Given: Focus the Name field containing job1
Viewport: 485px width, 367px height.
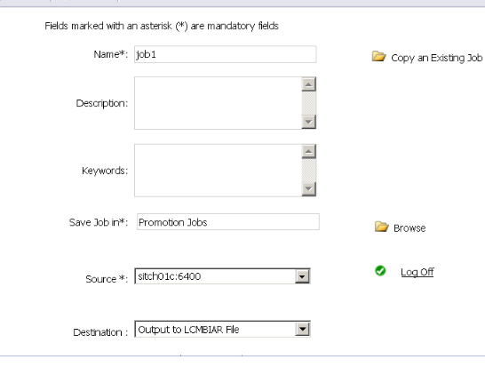Looking at the screenshot, I should click(226, 54).
